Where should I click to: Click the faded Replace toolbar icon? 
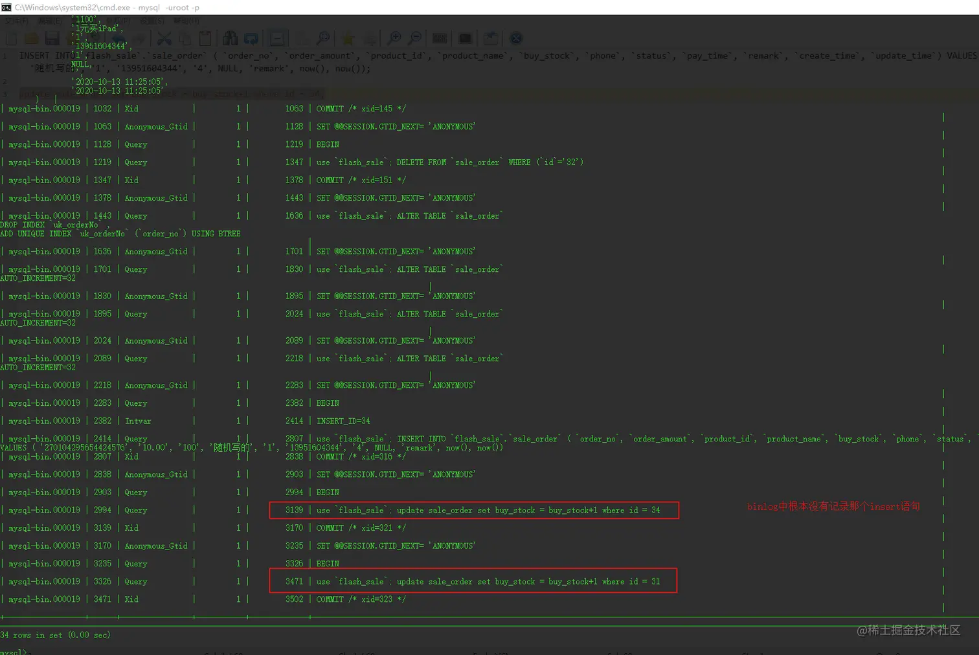pos(251,38)
